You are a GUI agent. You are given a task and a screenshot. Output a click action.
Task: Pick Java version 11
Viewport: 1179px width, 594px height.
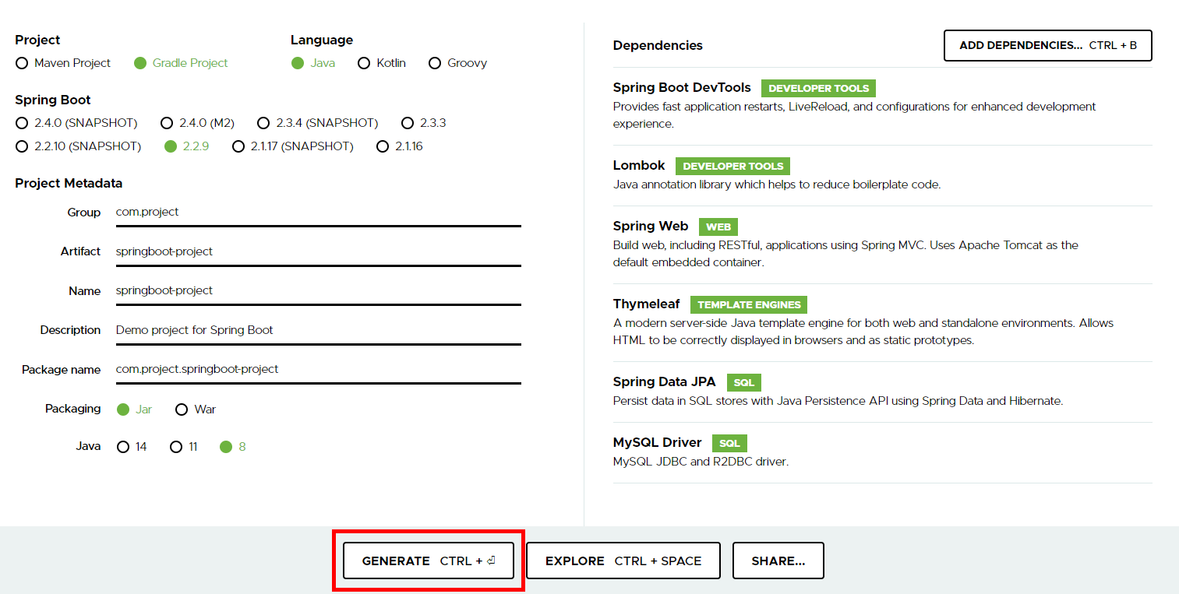(176, 447)
